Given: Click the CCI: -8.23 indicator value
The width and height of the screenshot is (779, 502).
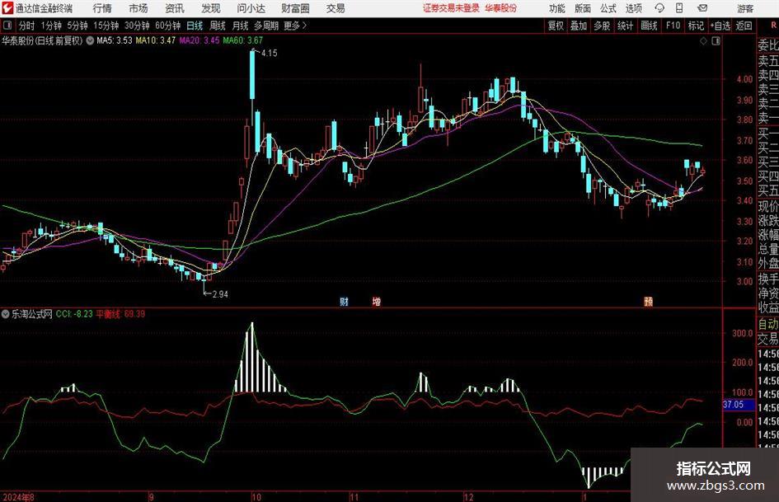Looking at the screenshot, I should pyautogui.click(x=74, y=314).
